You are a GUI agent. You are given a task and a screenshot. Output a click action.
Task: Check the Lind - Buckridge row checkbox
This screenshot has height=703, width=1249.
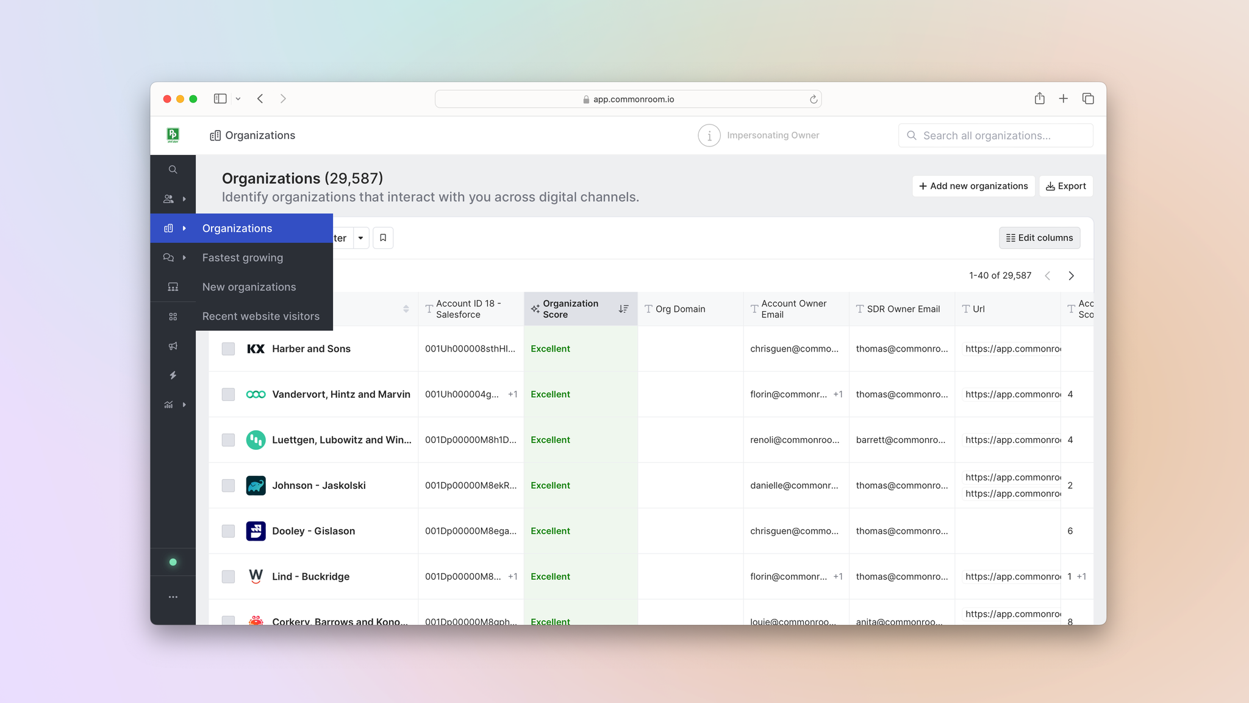tap(228, 577)
